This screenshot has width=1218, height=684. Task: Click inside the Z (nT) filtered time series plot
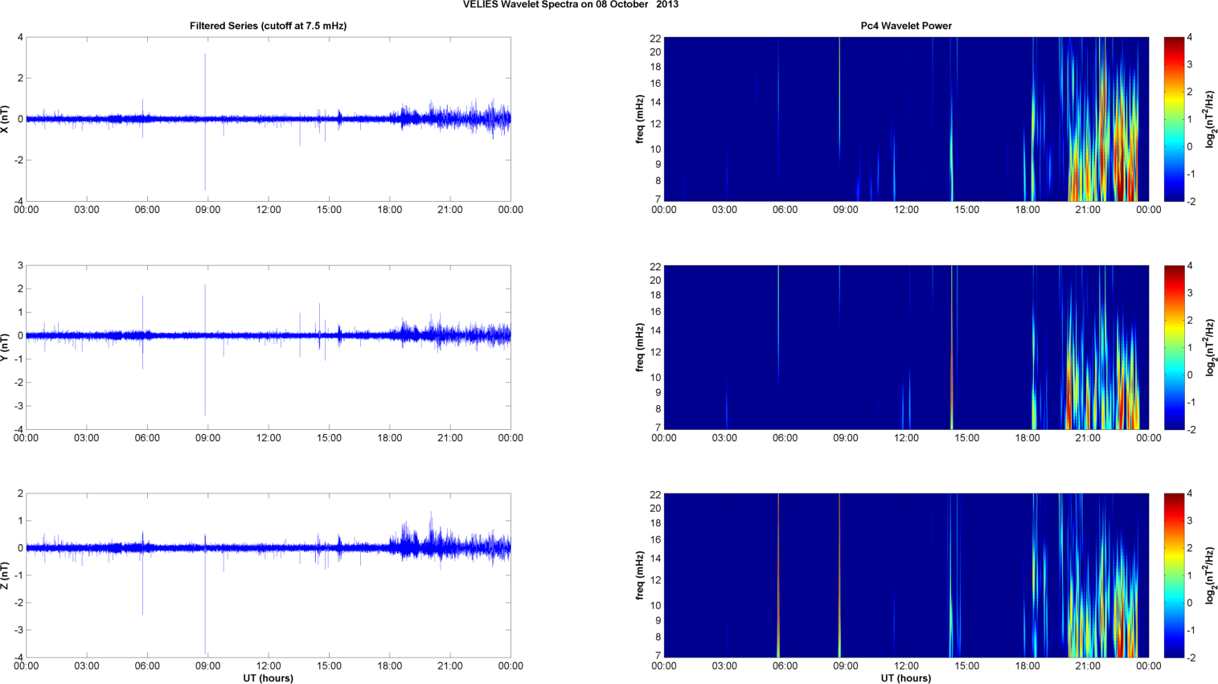click(269, 575)
